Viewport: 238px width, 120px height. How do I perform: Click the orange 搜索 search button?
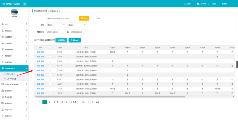(x=84, y=18)
